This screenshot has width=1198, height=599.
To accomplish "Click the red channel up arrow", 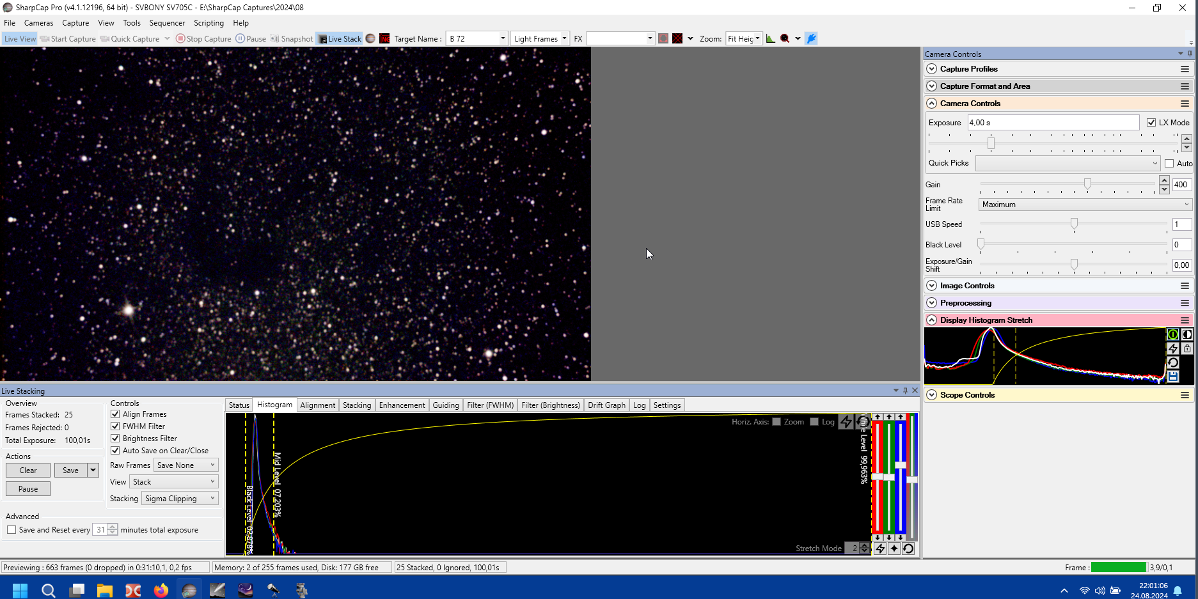I will click(x=878, y=417).
